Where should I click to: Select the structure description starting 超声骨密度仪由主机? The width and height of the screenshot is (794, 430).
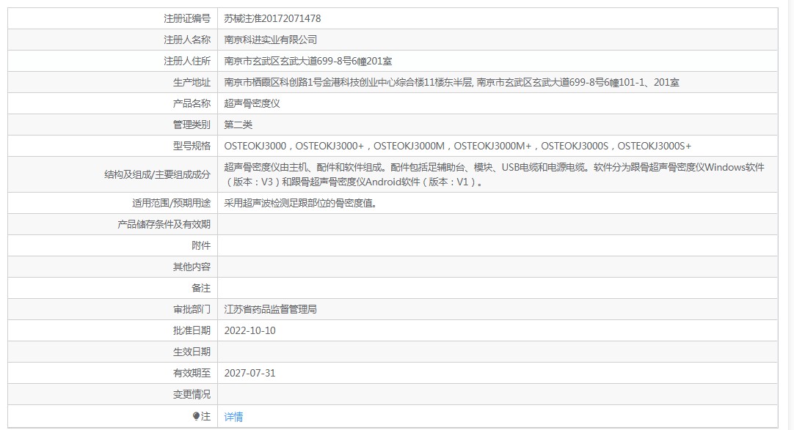(494, 174)
